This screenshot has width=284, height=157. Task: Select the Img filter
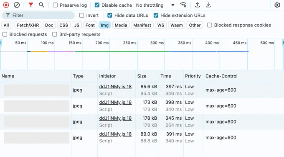[105, 25]
